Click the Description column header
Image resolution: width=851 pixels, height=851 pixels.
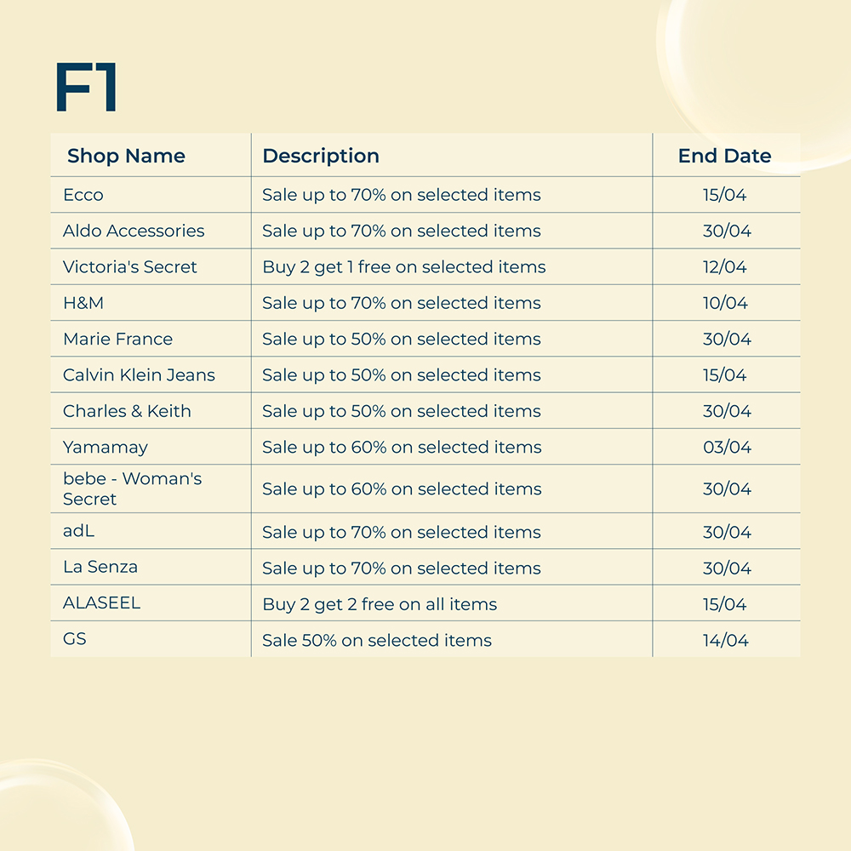click(321, 156)
